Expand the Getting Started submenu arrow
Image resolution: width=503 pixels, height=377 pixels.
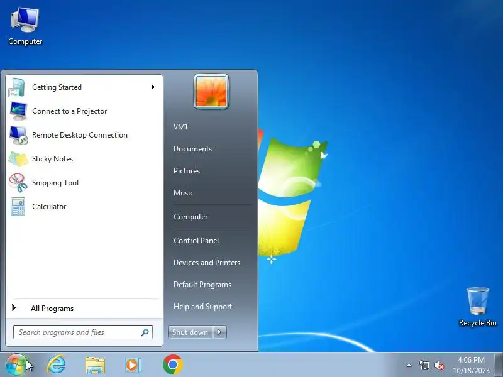[x=153, y=87]
